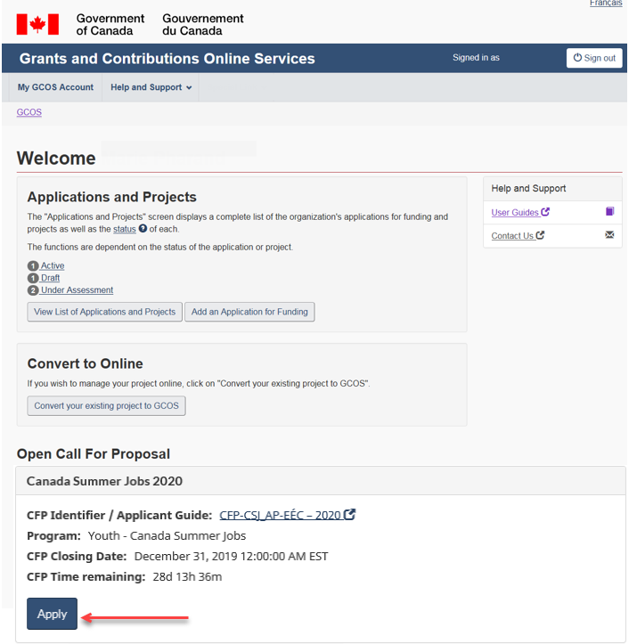Viewport: 637px width, 644px height.
Task: Click the User Guides book icon
Action: pyautogui.click(x=609, y=212)
